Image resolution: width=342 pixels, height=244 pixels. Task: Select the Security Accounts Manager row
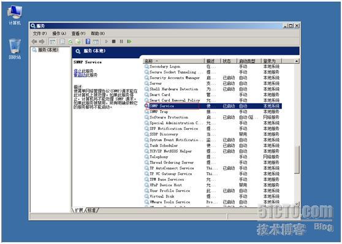coord(213,78)
